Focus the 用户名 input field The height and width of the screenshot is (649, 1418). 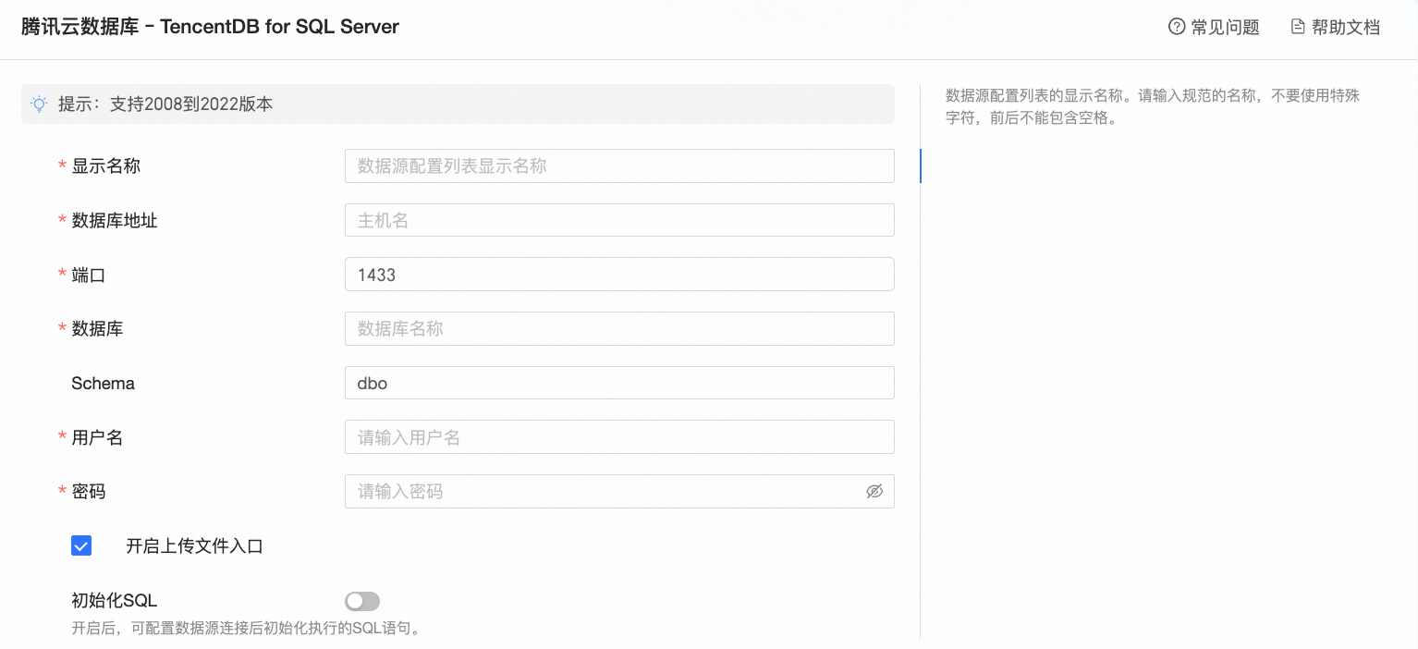coord(619,437)
